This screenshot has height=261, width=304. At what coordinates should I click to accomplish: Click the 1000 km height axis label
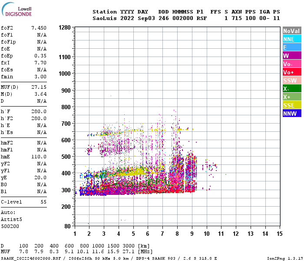(x=65, y=74)
